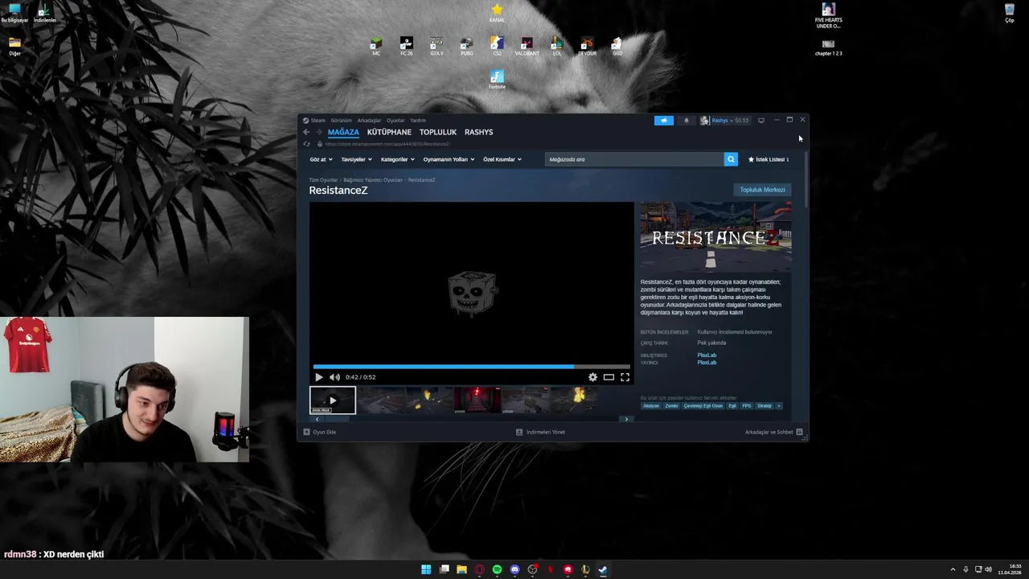The height and width of the screenshot is (579, 1029).
Task: Open PlexLab publisher link
Action: coord(707,363)
